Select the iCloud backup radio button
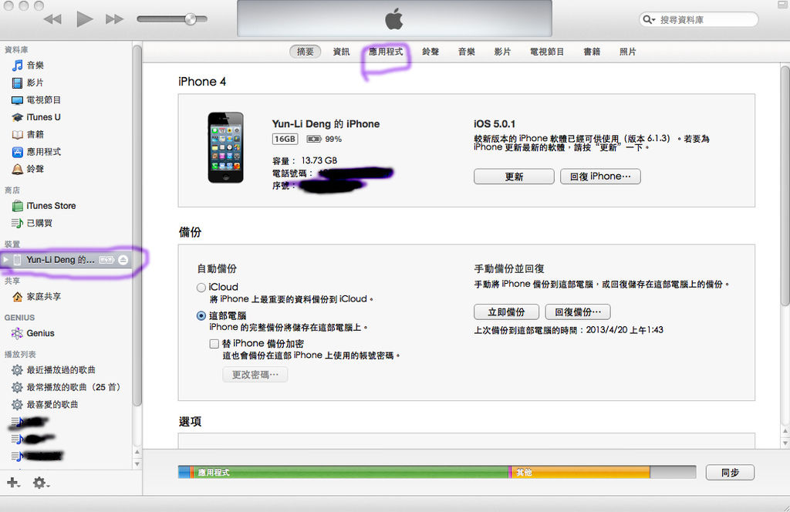The height and width of the screenshot is (512, 790). click(x=201, y=288)
